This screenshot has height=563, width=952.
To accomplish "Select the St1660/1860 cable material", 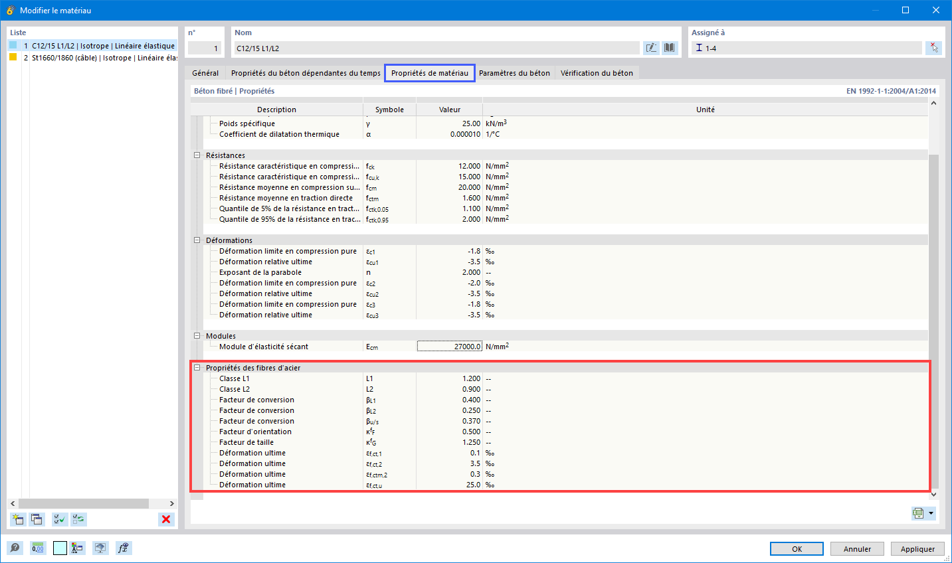I will coord(86,58).
